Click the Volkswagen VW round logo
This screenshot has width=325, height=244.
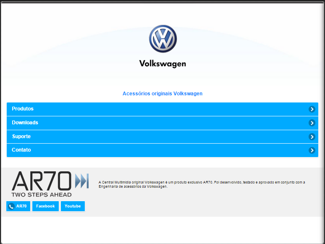point(163,39)
